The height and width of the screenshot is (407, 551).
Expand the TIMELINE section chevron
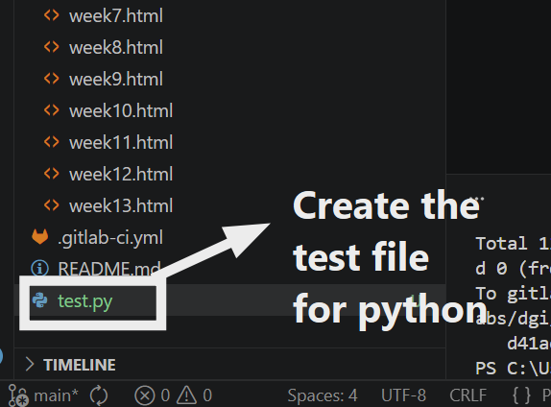[30, 365]
